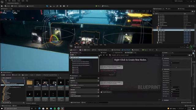This screenshot has height=110, width=196.
Task: Open Window menu in main editor
Action: coord(14,1)
